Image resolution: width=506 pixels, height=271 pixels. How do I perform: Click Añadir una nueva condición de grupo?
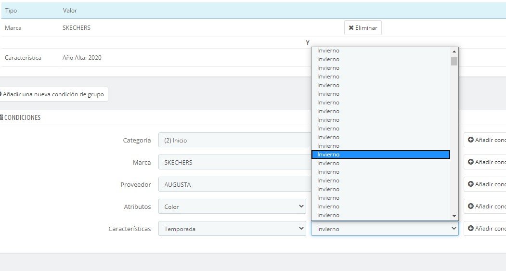[52, 94]
